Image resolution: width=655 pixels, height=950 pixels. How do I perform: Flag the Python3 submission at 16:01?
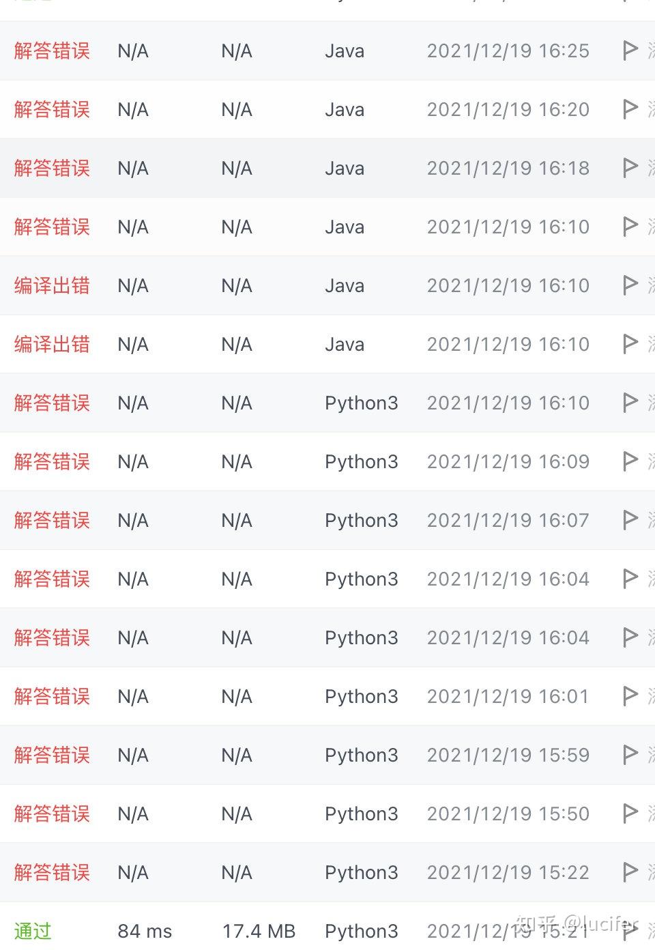pyautogui.click(x=630, y=697)
